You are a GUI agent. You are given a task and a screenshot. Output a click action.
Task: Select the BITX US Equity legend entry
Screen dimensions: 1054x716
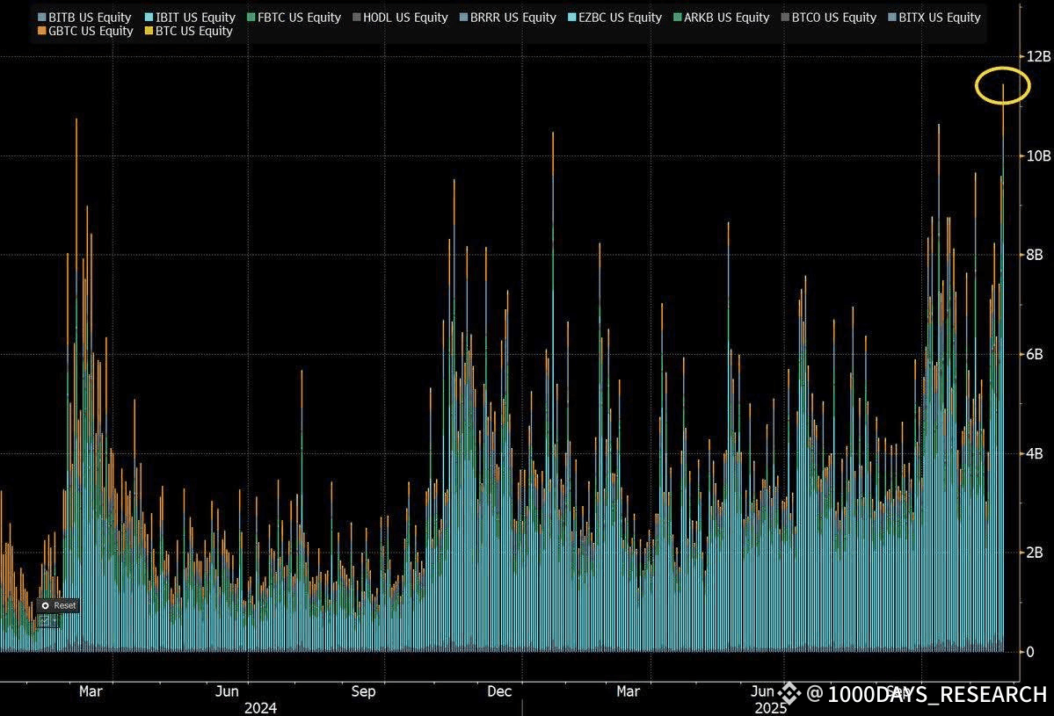[934, 18]
